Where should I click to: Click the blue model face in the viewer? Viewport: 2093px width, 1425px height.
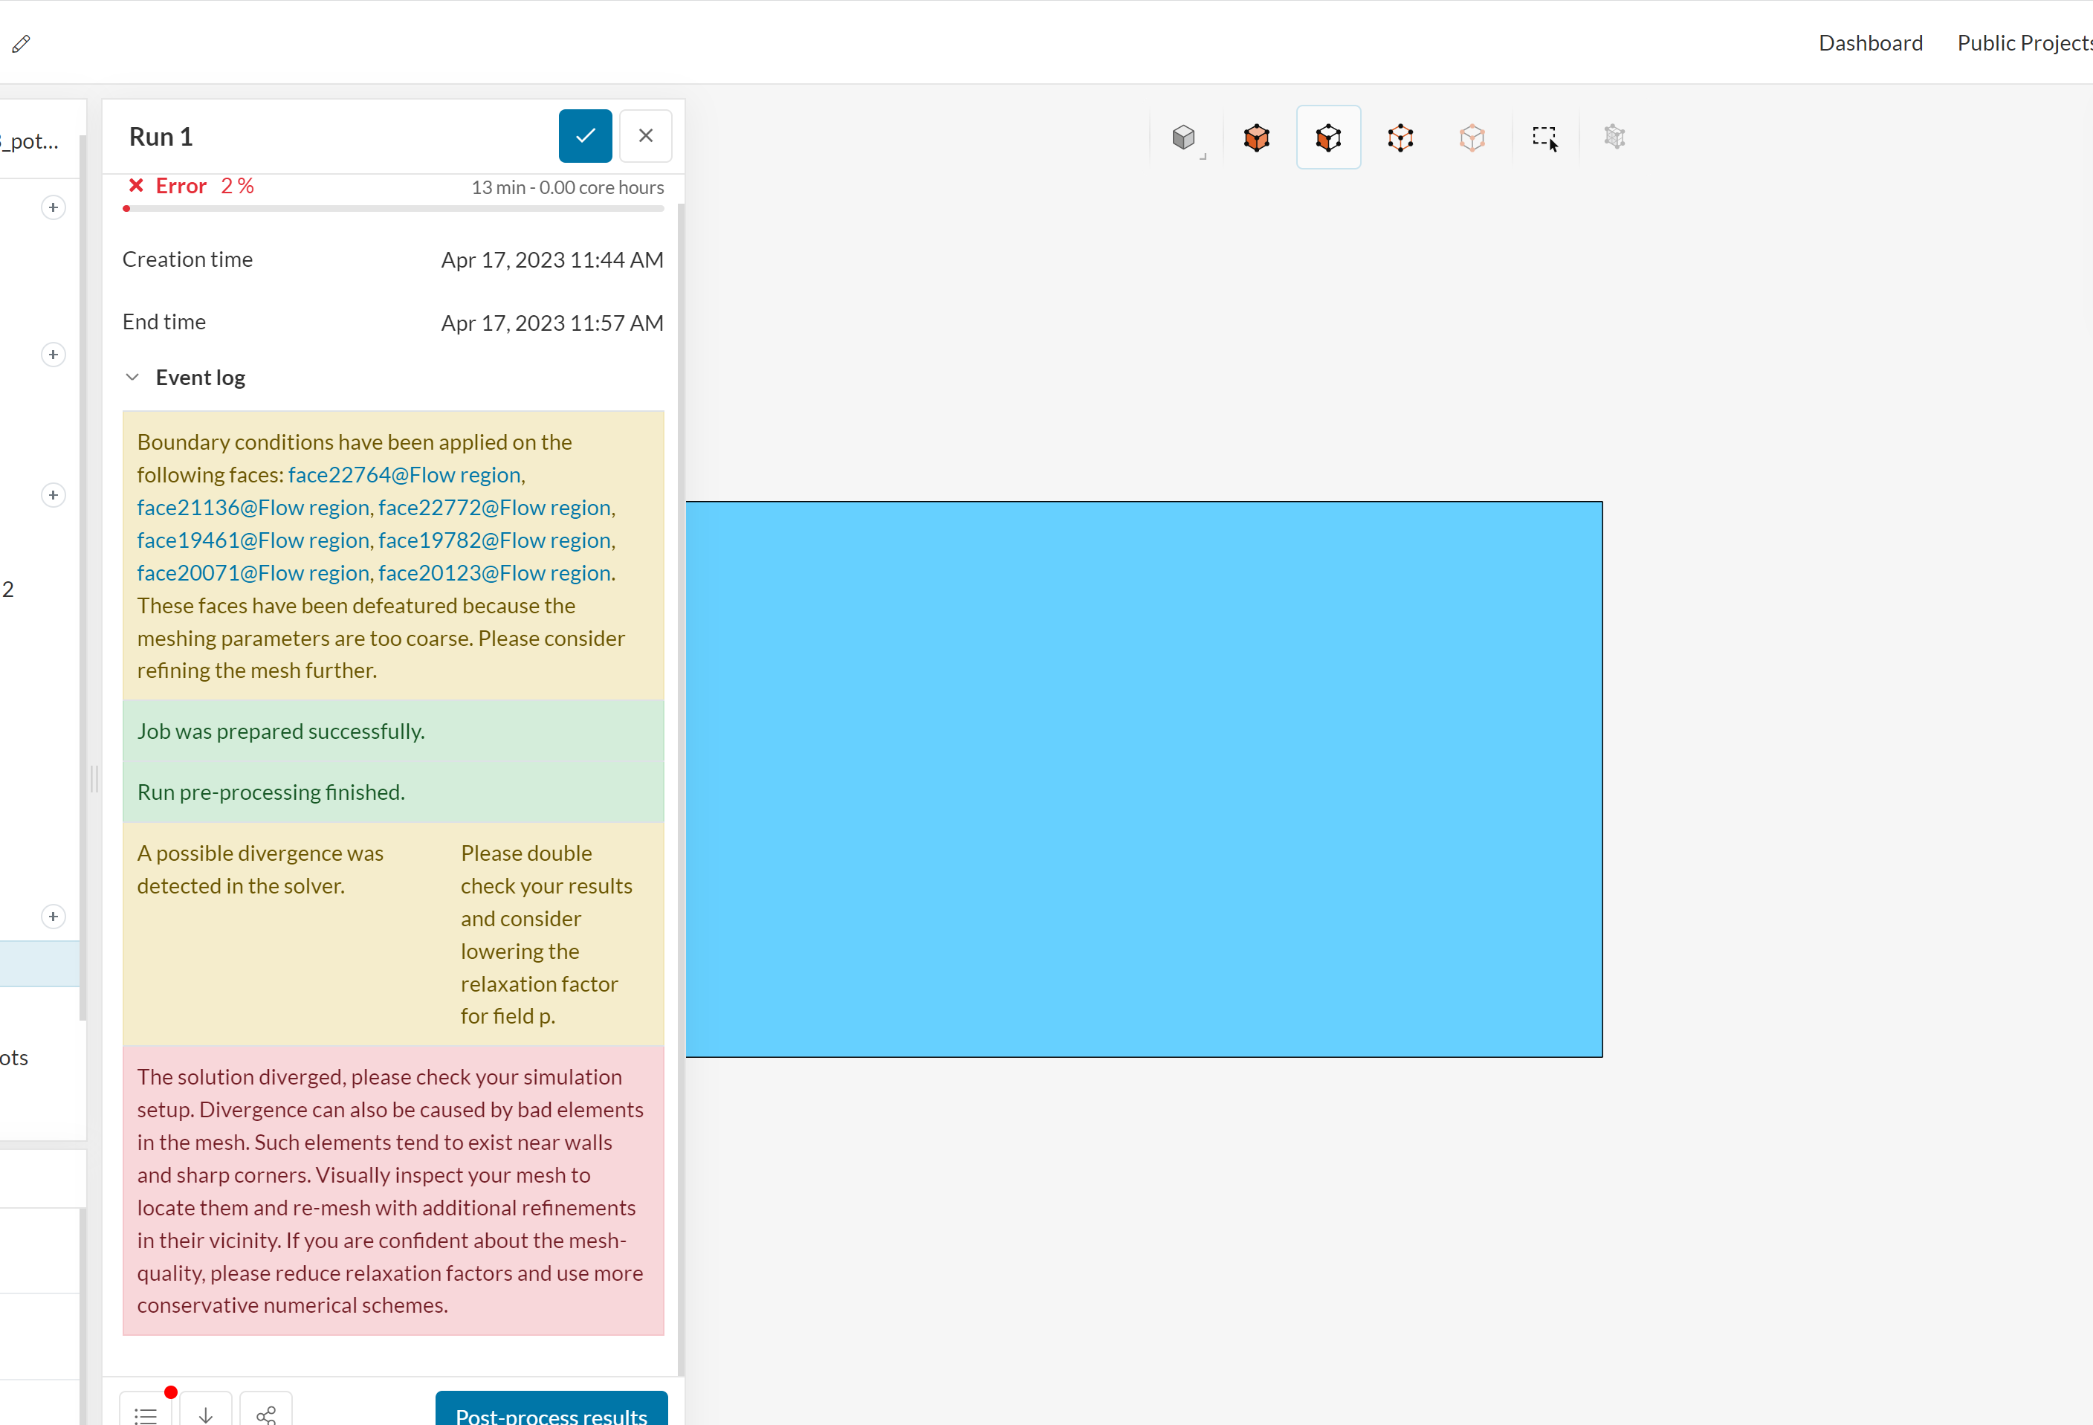point(1144,779)
